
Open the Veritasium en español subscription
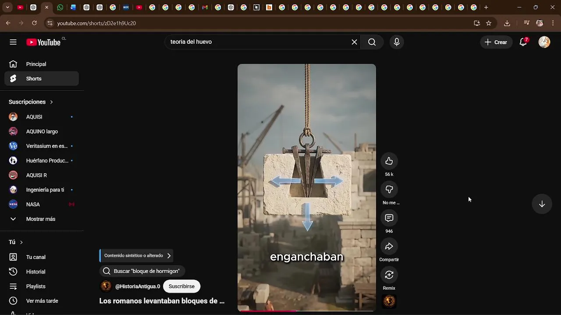click(x=42, y=146)
